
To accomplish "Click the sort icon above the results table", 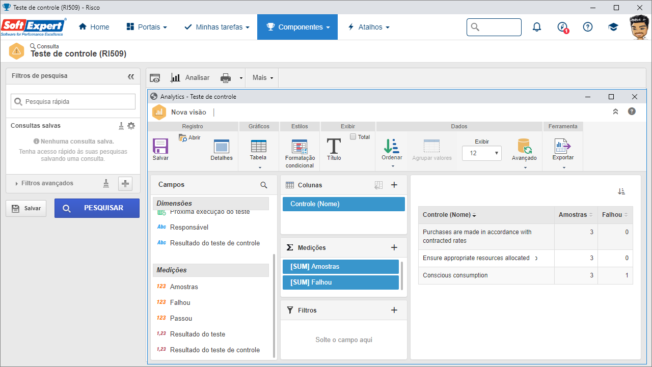I will [621, 191].
